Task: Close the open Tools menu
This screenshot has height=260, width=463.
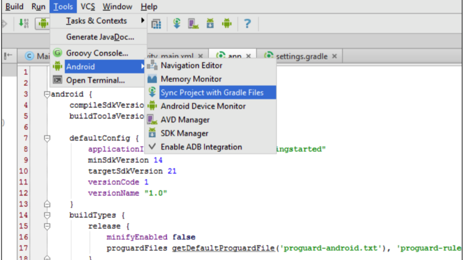Action: click(x=63, y=6)
